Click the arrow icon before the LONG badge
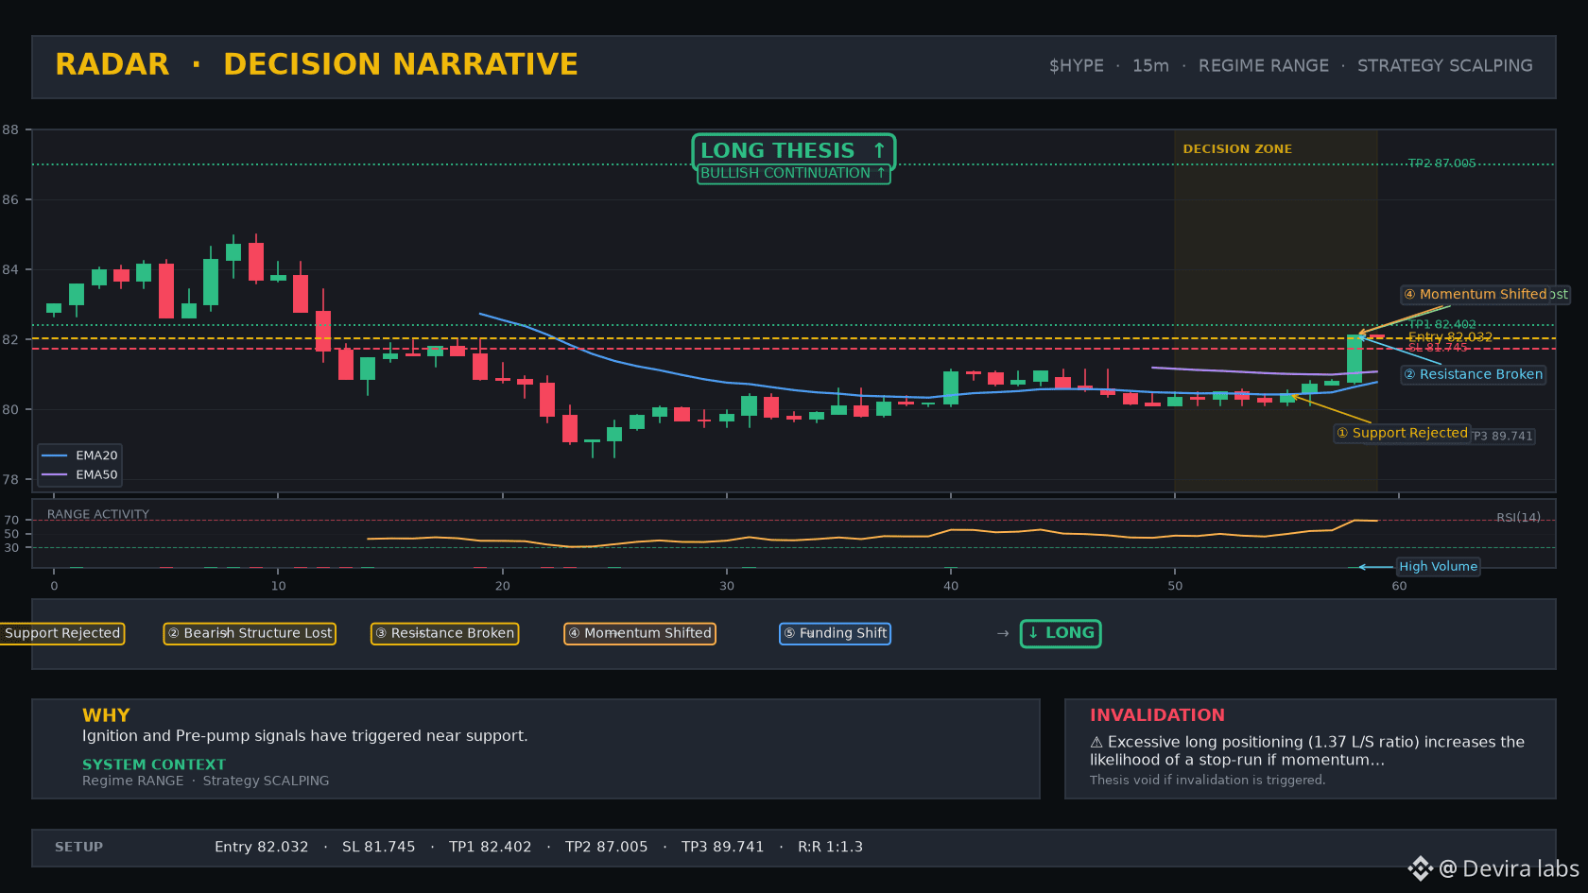This screenshot has width=1588, height=893. 1003,633
